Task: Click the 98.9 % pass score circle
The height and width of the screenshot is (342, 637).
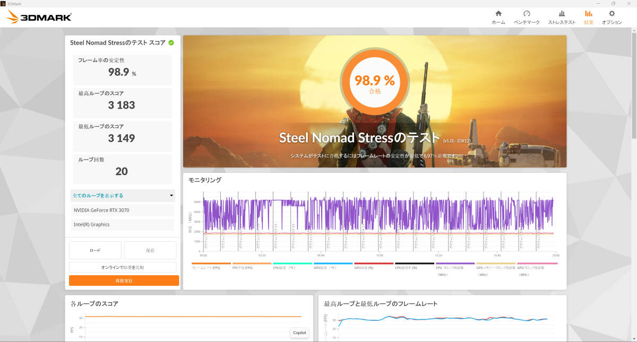Action: (375, 82)
